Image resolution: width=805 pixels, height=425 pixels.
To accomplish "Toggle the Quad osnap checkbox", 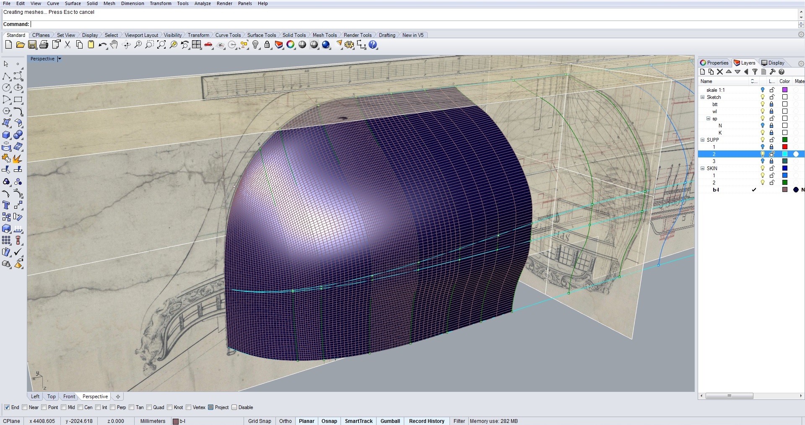I will 149,407.
